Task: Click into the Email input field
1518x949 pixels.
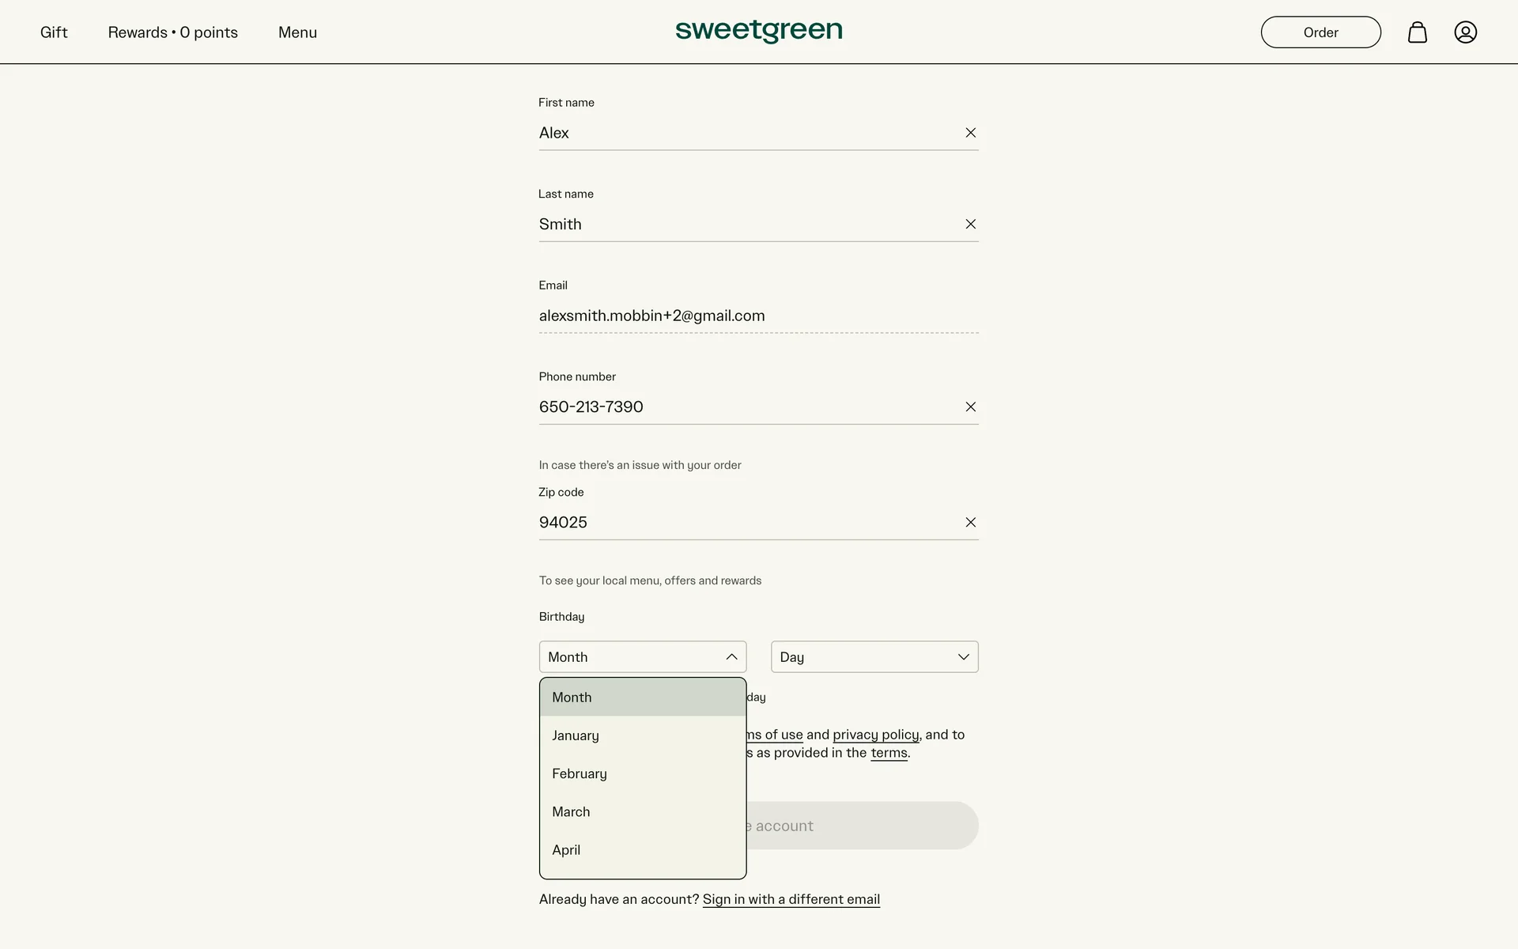Action: [x=757, y=316]
